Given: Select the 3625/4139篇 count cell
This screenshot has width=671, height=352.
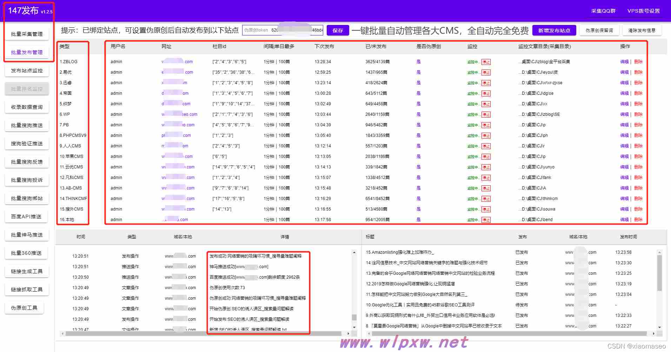Looking at the screenshot, I should (377, 62).
